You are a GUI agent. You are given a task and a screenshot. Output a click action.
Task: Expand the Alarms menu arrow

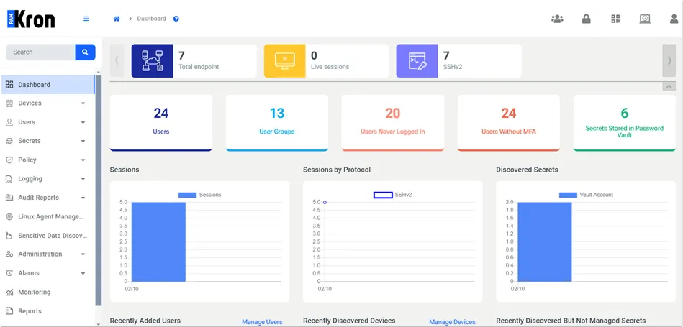[83, 274]
